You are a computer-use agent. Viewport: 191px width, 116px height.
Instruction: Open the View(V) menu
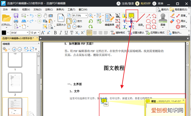pyautogui.click(x=26, y=10)
